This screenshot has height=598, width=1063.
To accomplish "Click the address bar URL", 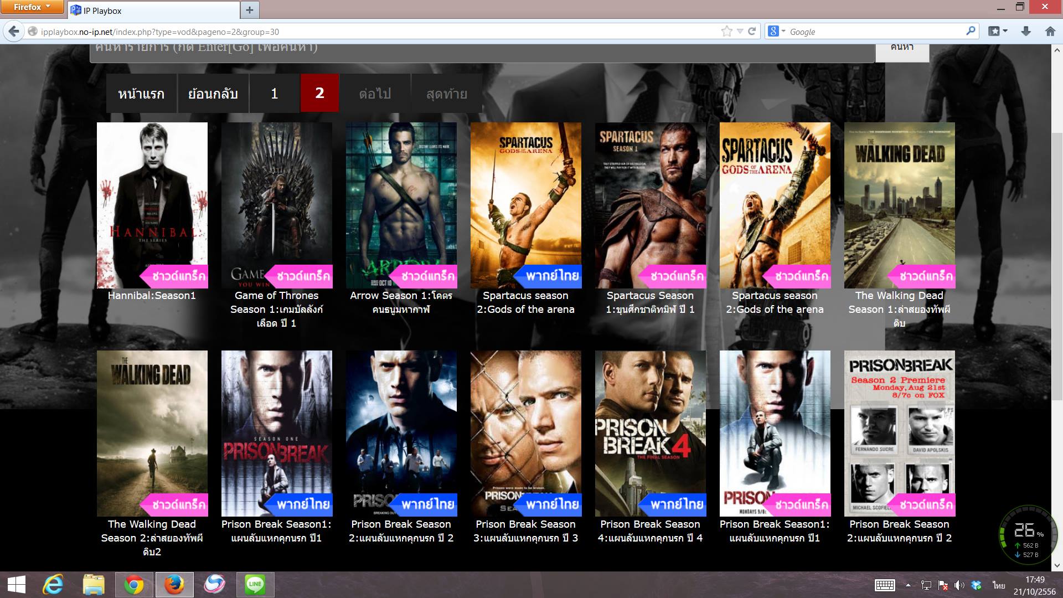I will (x=159, y=32).
